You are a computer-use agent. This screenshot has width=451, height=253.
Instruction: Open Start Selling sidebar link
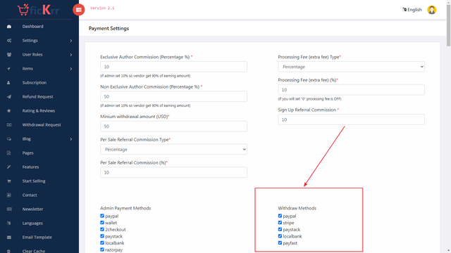tap(34, 181)
